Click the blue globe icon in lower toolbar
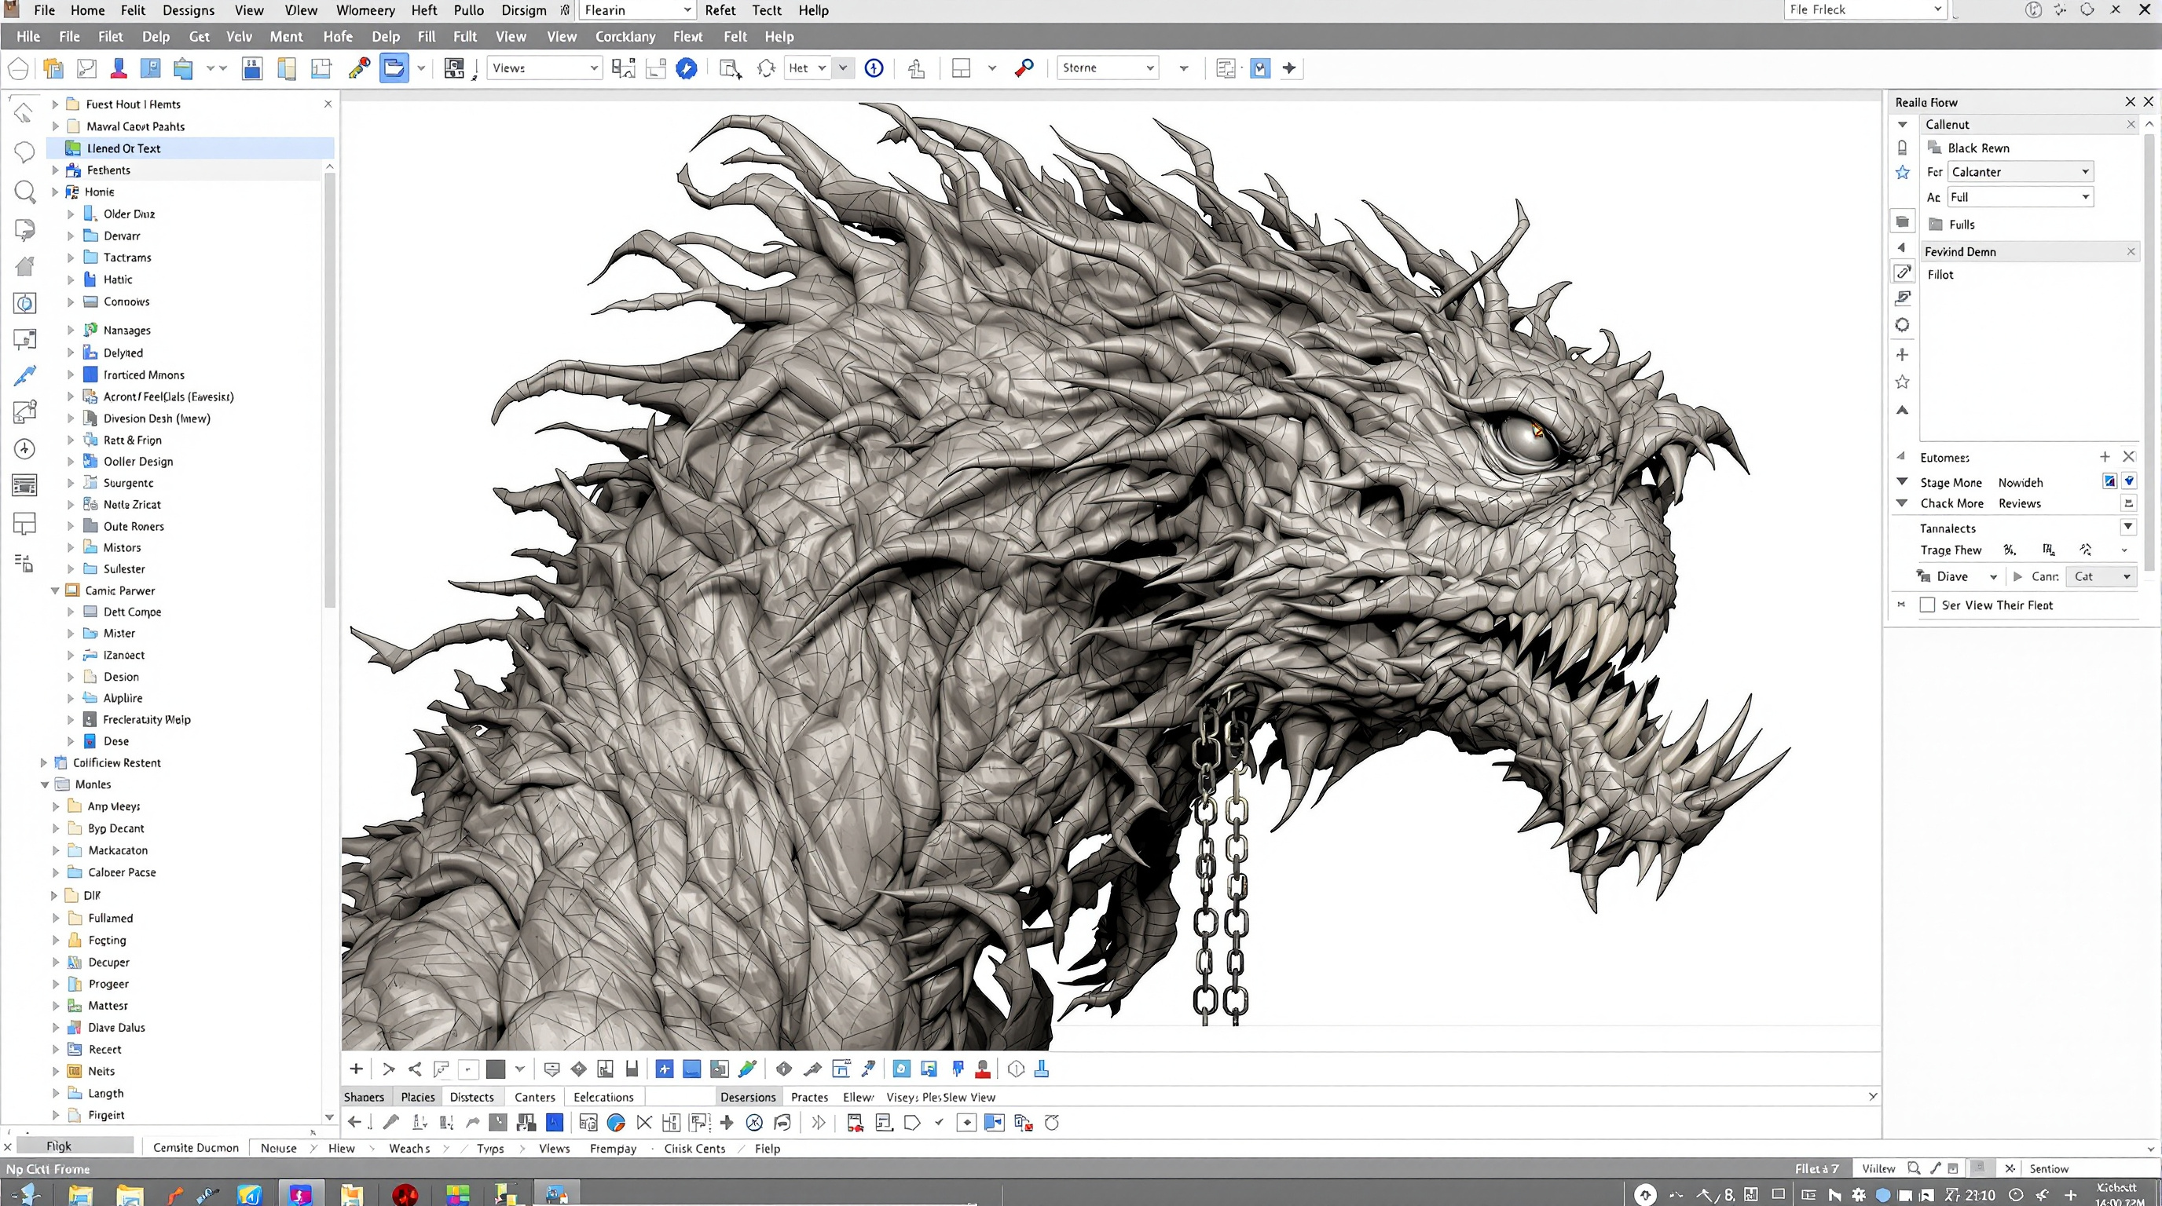 tap(616, 1122)
